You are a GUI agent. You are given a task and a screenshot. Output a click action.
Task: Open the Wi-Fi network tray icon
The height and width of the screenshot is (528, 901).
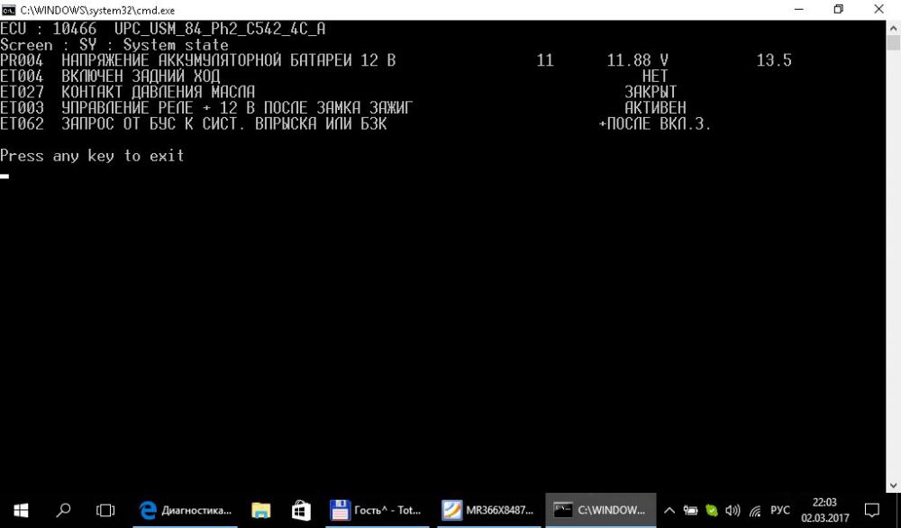(x=755, y=510)
